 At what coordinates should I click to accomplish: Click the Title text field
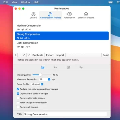65,114
